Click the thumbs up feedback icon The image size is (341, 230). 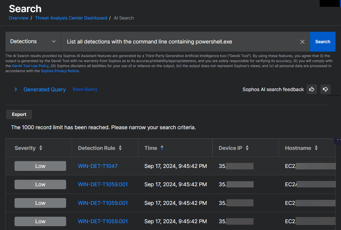[x=312, y=89]
